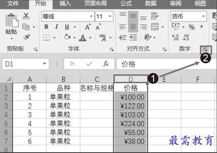Switch to 开始 tab

(40, 4)
